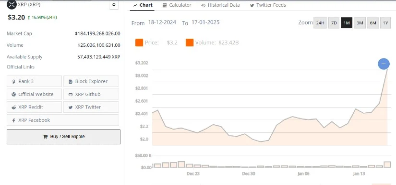Set zoom range to 6M
This screenshot has height=185, width=396.
[373, 23]
